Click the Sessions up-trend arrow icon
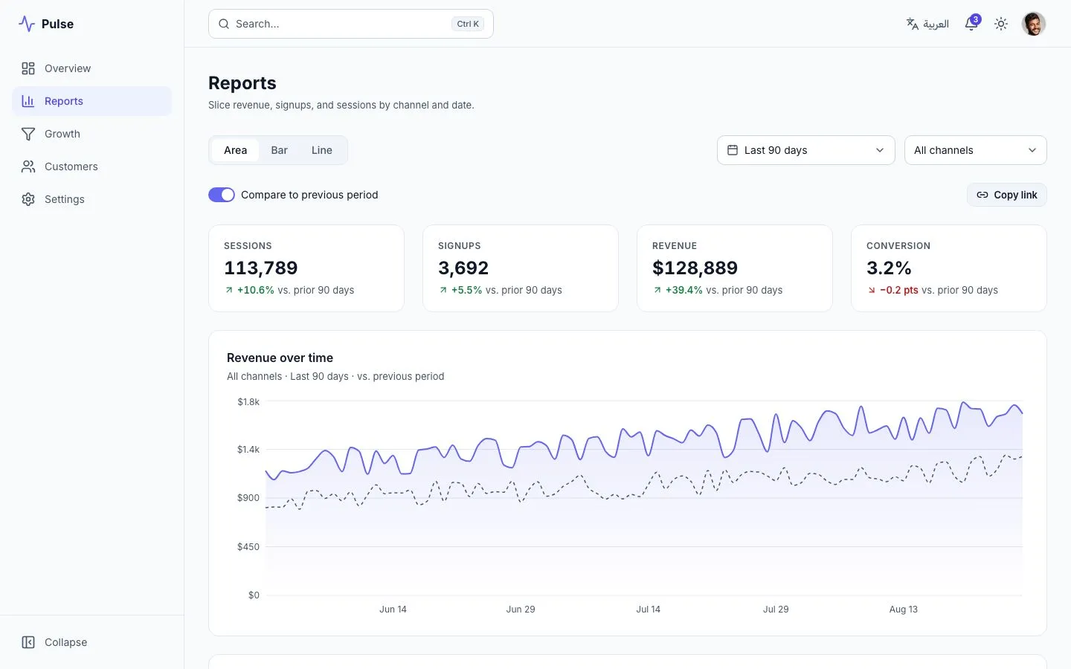Image resolution: width=1071 pixels, height=669 pixels. coord(229,290)
